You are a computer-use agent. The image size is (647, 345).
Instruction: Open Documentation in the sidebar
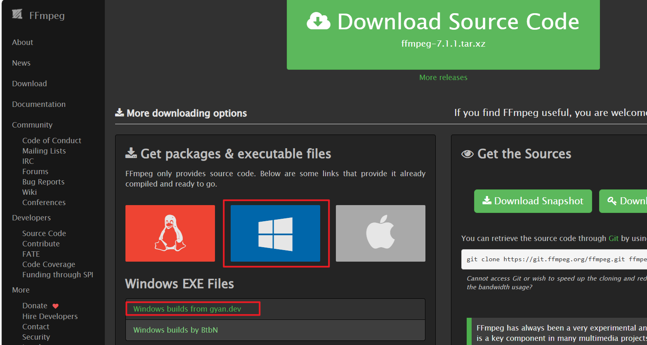click(x=39, y=104)
